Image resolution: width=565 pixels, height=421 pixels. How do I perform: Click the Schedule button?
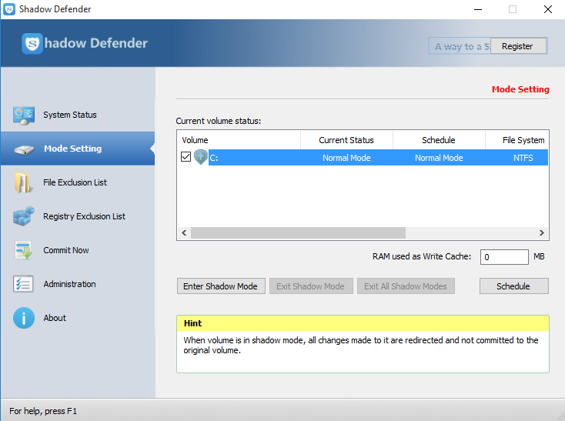514,286
